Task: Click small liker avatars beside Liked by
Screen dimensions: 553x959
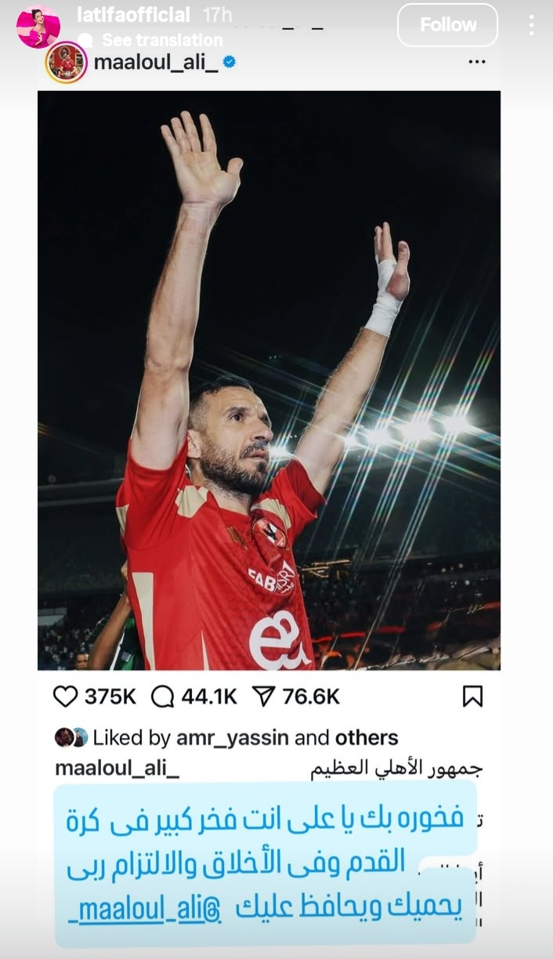Action: [x=70, y=737]
